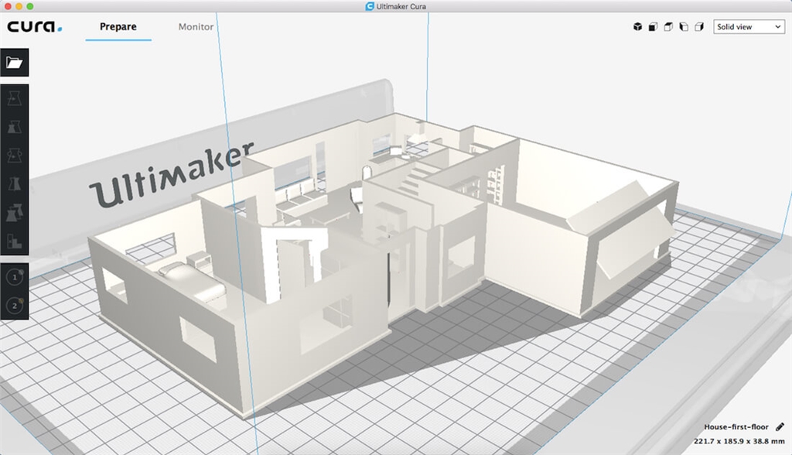
Task: Open the Per Model Settings tool
Action: point(15,212)
